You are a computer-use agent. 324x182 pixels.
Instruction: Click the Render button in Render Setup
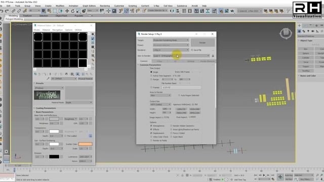pyautogui.click(x=202, y=42)
